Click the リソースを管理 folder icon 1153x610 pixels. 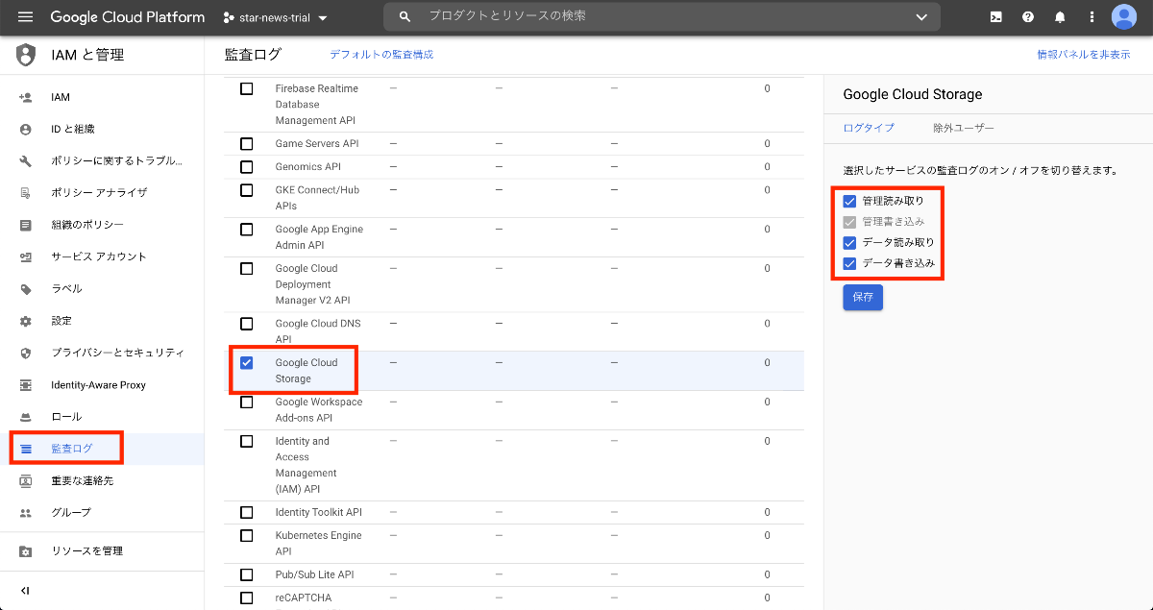coord(26,551)
